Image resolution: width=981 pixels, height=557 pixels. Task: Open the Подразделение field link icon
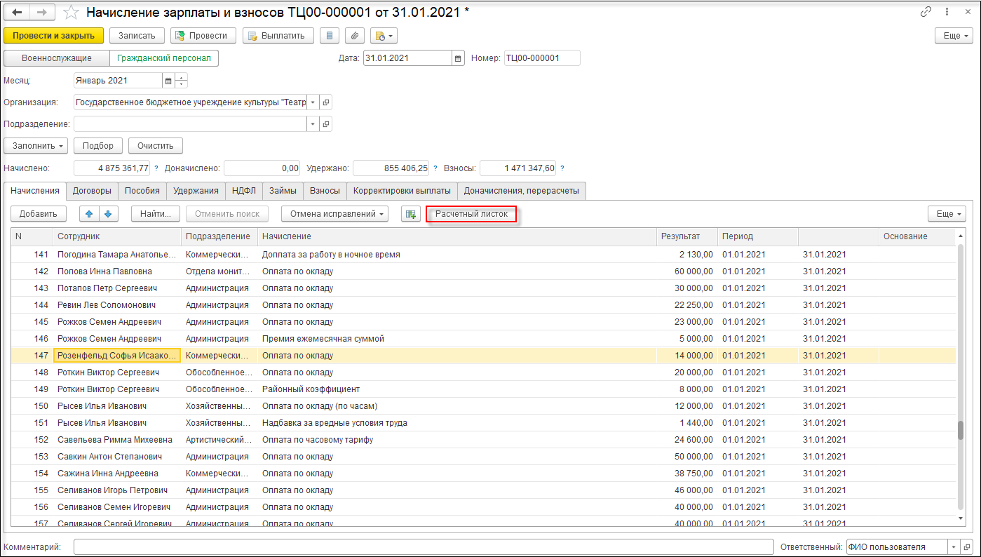325,124
